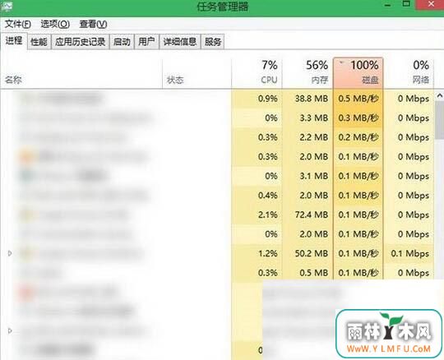444x360 pixels.
Task: Click the teal process icon in list
Action: (x=27, y=176)
